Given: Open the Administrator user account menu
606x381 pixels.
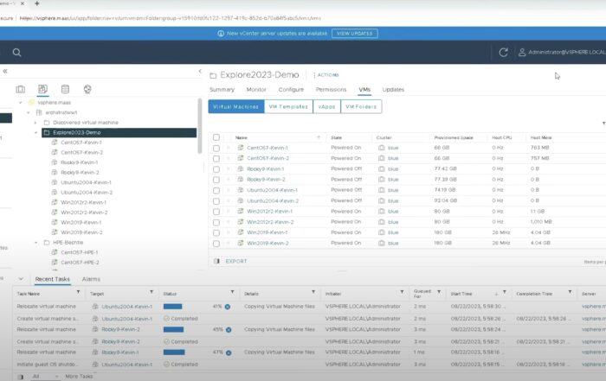Looking at the screenshot, I should (x=562, y=52).
